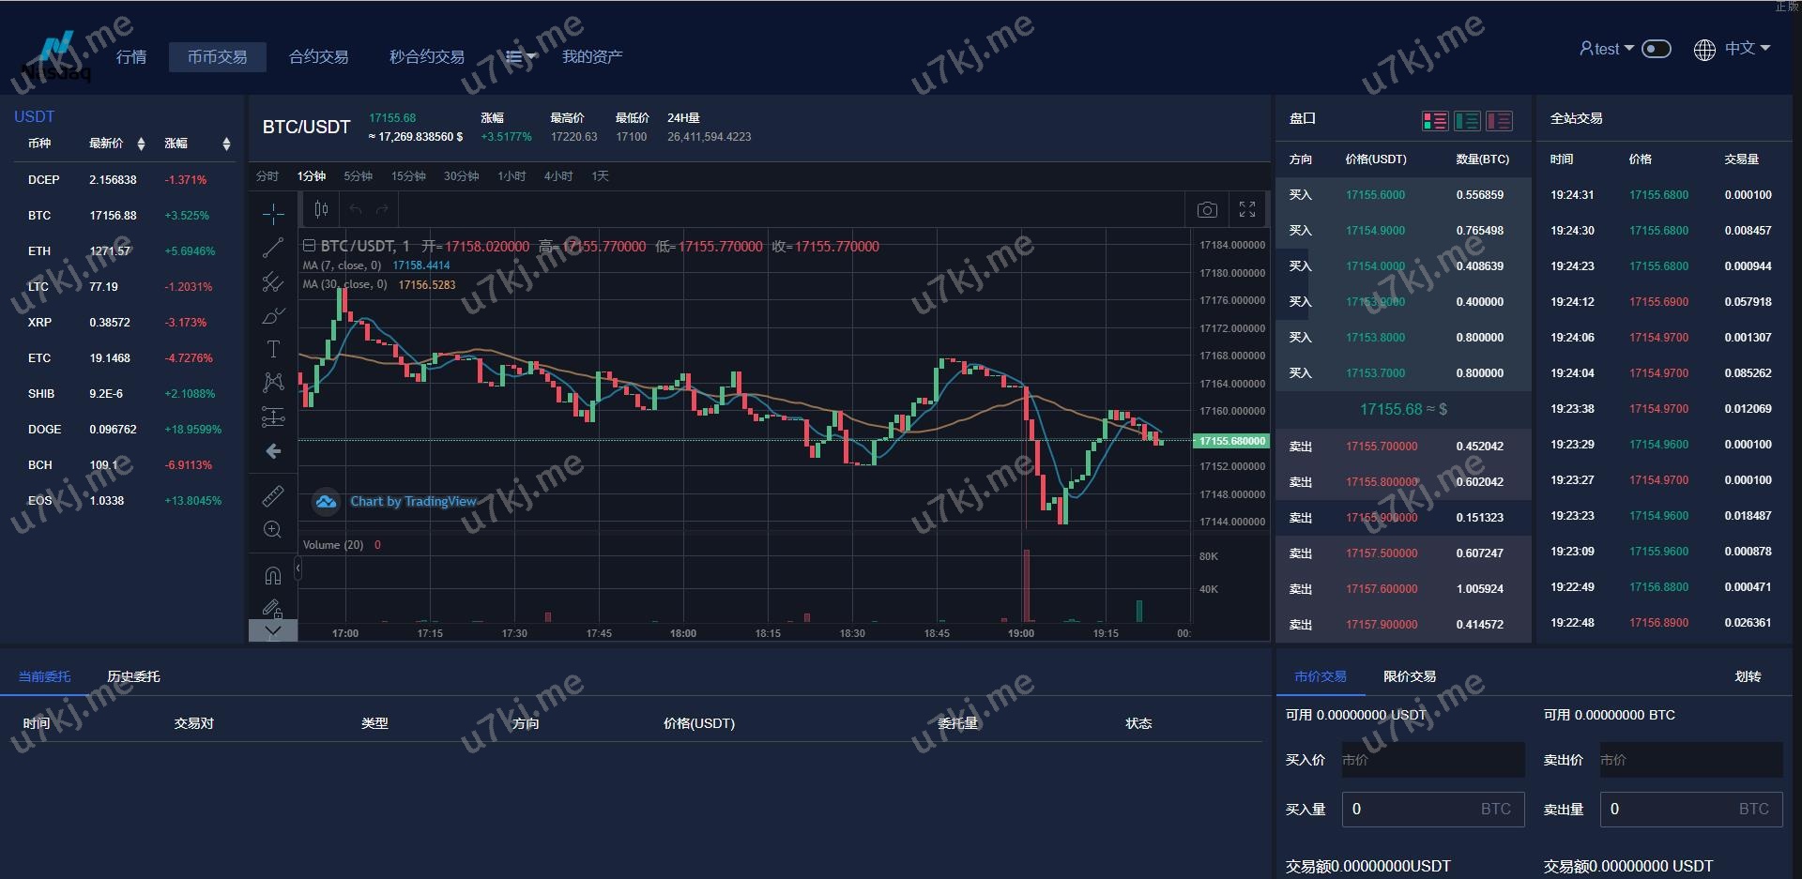Image resolution: width=1802 pixels, height=879 pixels.
Task: Show sell-only order book view
Action: [x=1499, y=121]
